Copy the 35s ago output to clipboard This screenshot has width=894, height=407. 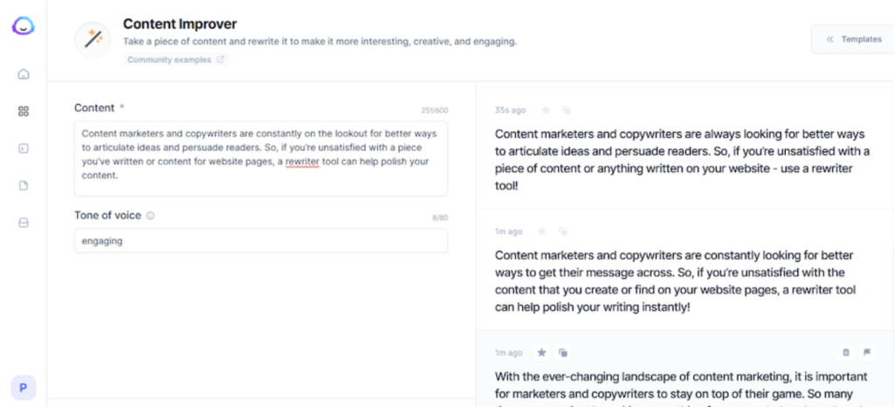click(x=566, y=110)
